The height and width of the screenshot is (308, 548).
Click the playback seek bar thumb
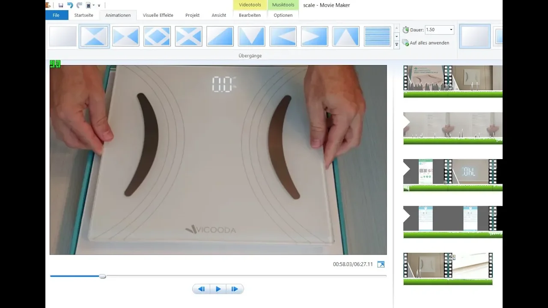(x=102, y=276)
